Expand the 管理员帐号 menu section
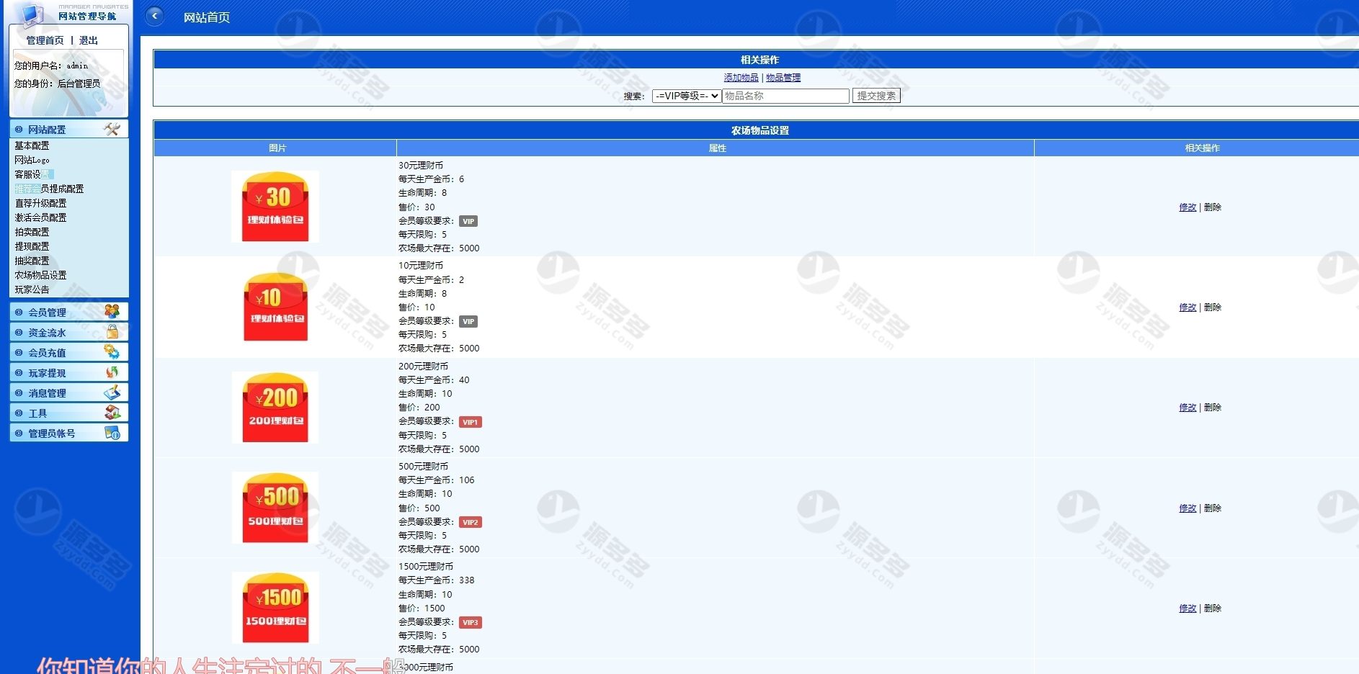 pos(69,433)
